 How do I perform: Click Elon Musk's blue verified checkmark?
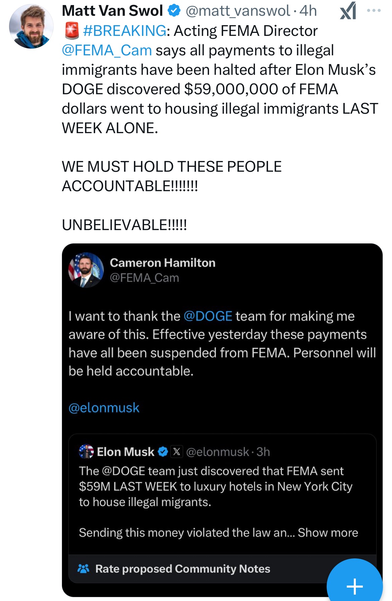coord(163,452)
